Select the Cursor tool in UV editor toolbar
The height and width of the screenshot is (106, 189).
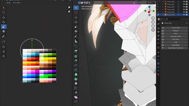[x=4, y=12]
